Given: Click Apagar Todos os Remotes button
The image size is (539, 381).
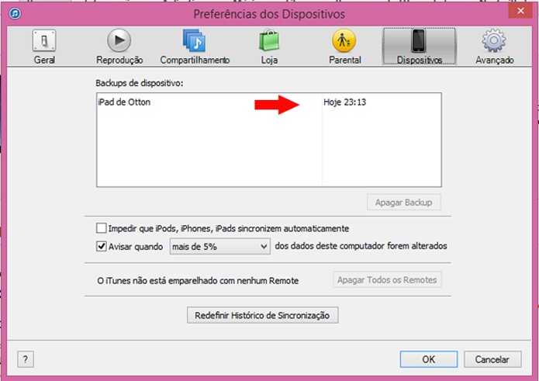Looking at the screenshot, I should [x=387, y=280].
